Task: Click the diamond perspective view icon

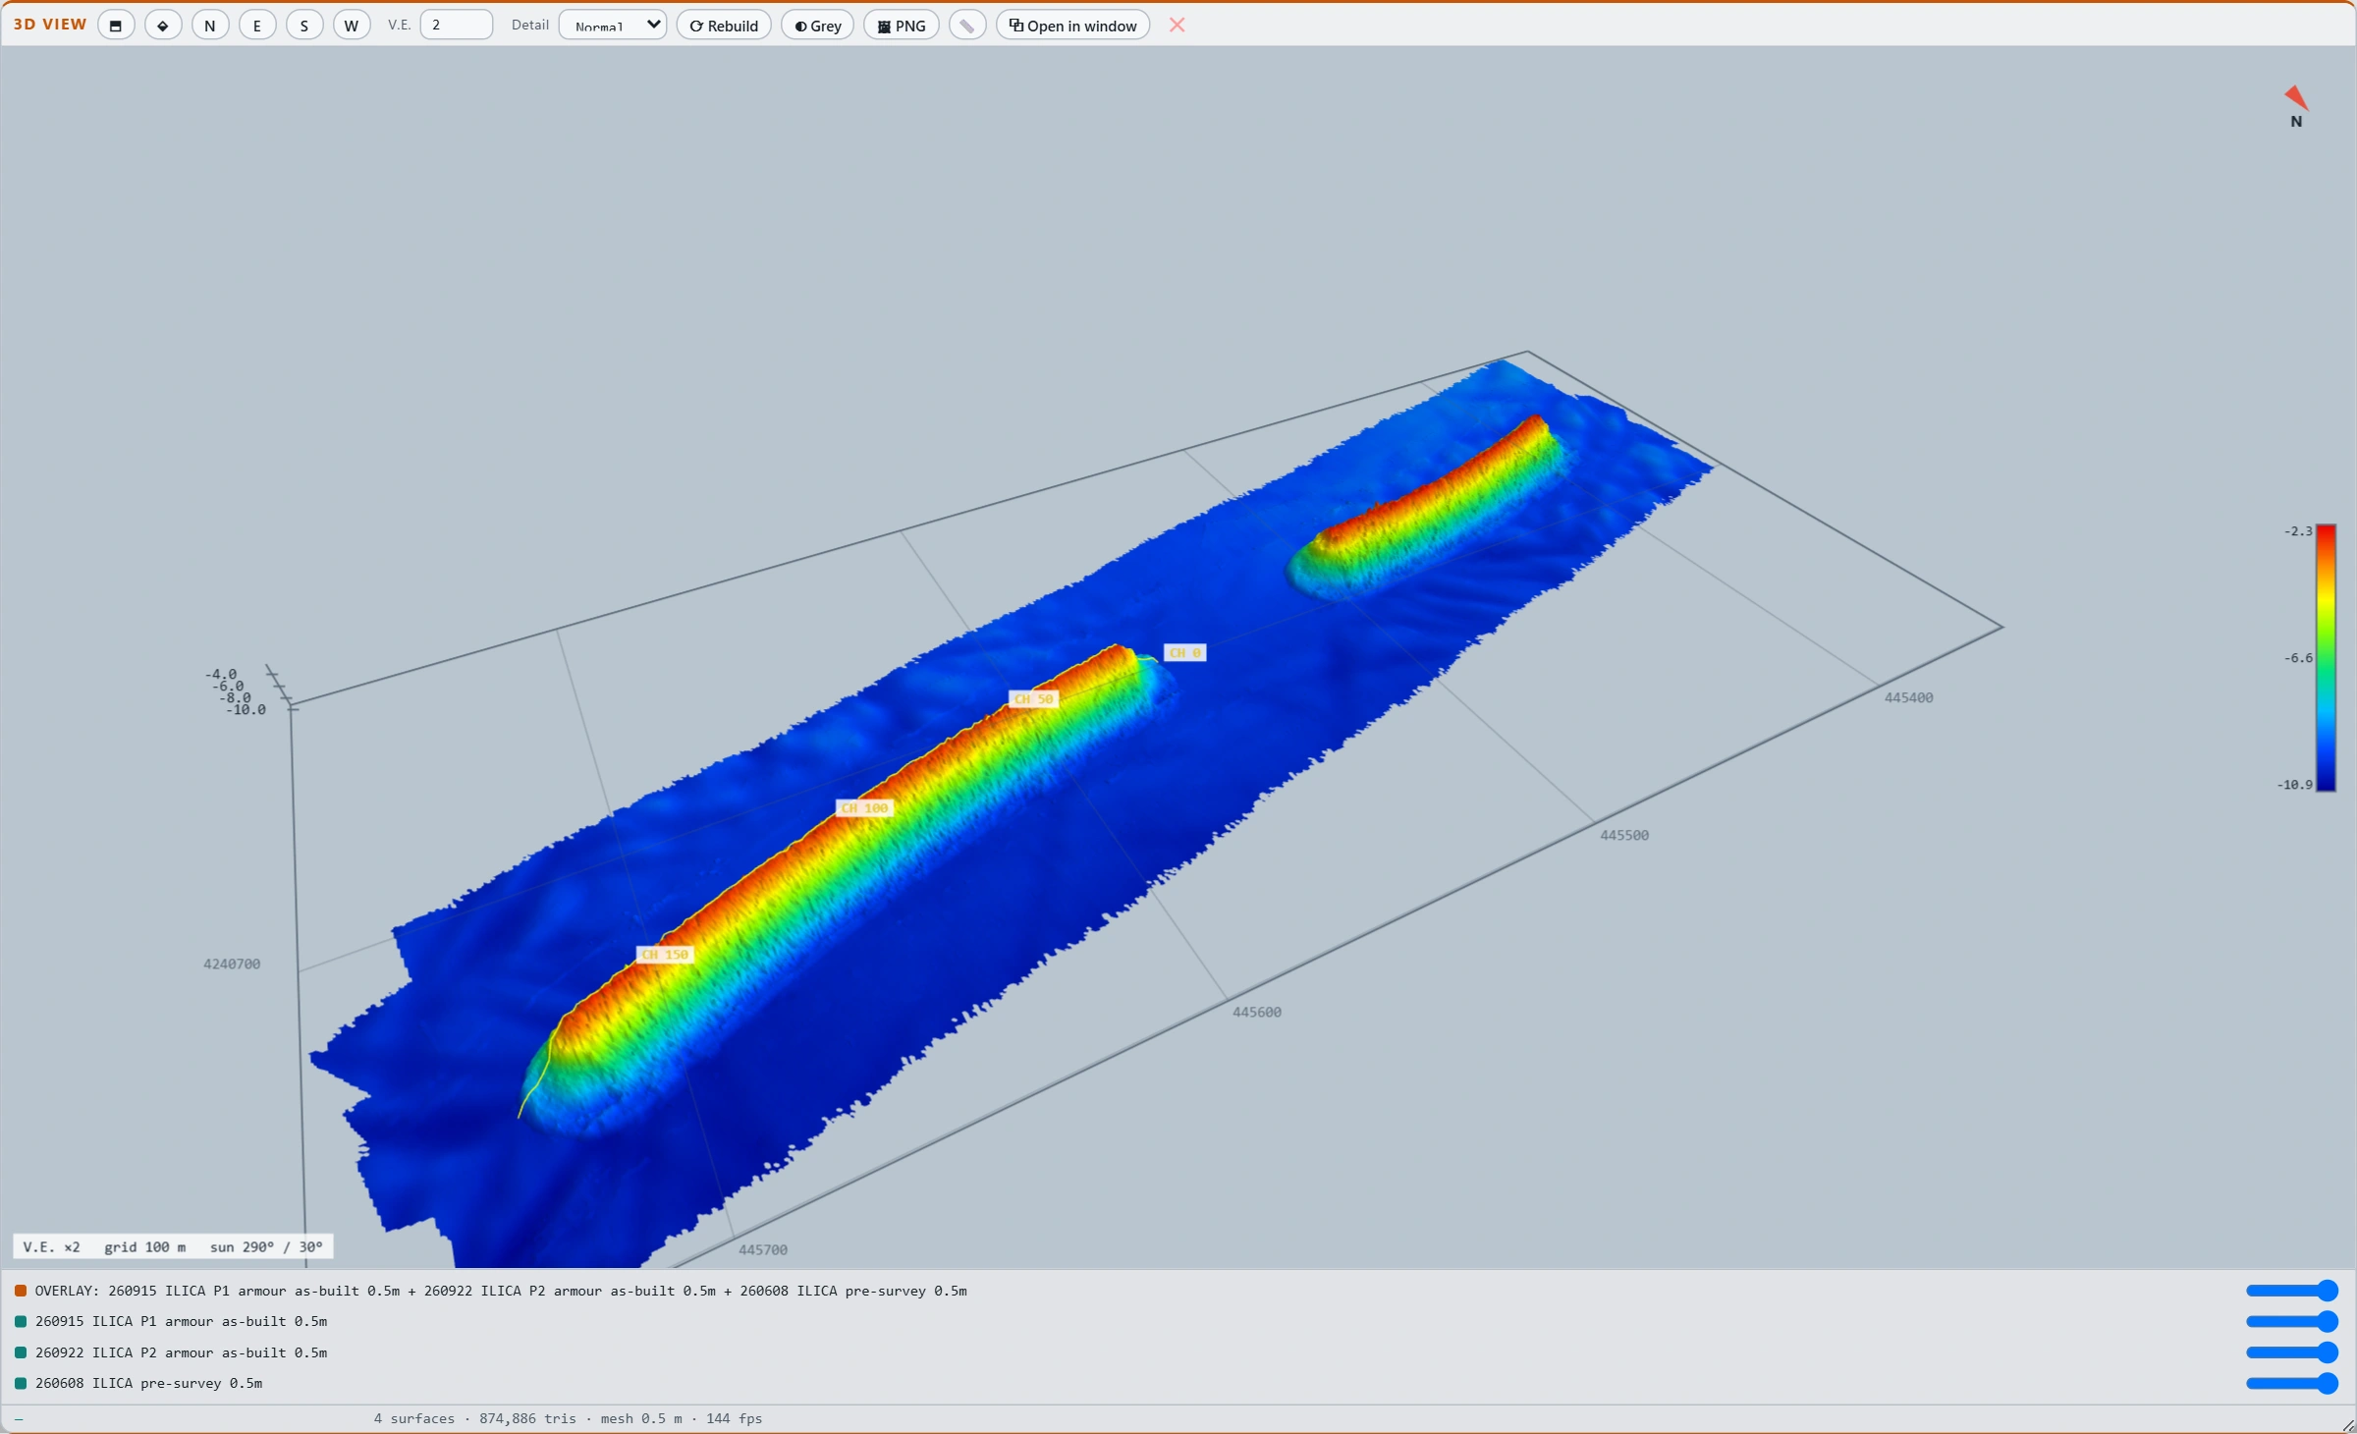Action: [163, 26]
